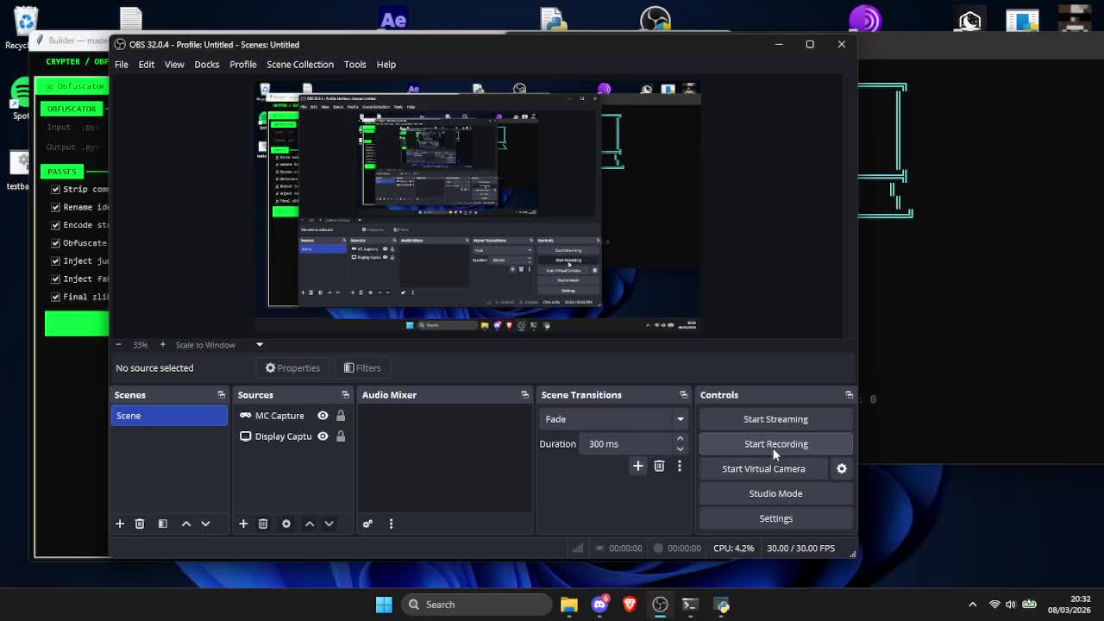Undock the Audio Mixer panel

click(524, 395)
